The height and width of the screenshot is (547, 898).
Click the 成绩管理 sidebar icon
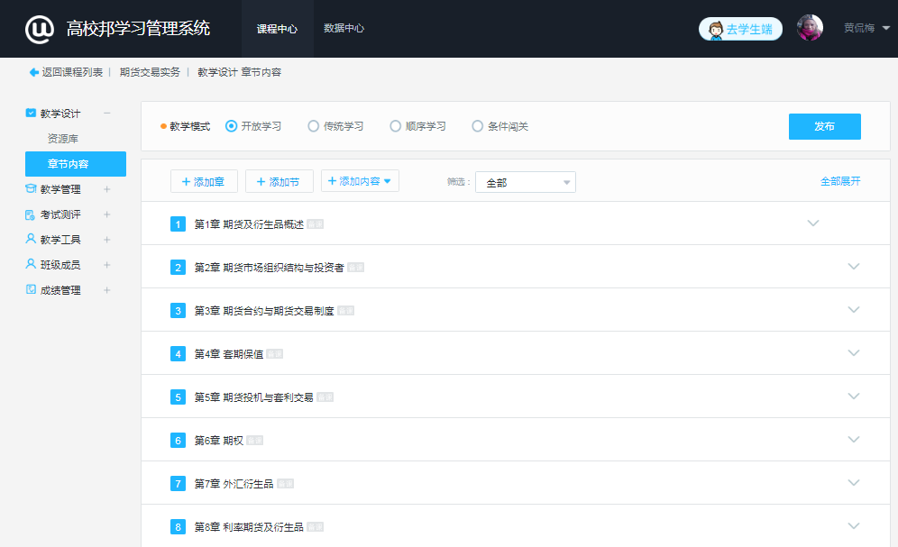pyautogui.click(x=31, y=290)
